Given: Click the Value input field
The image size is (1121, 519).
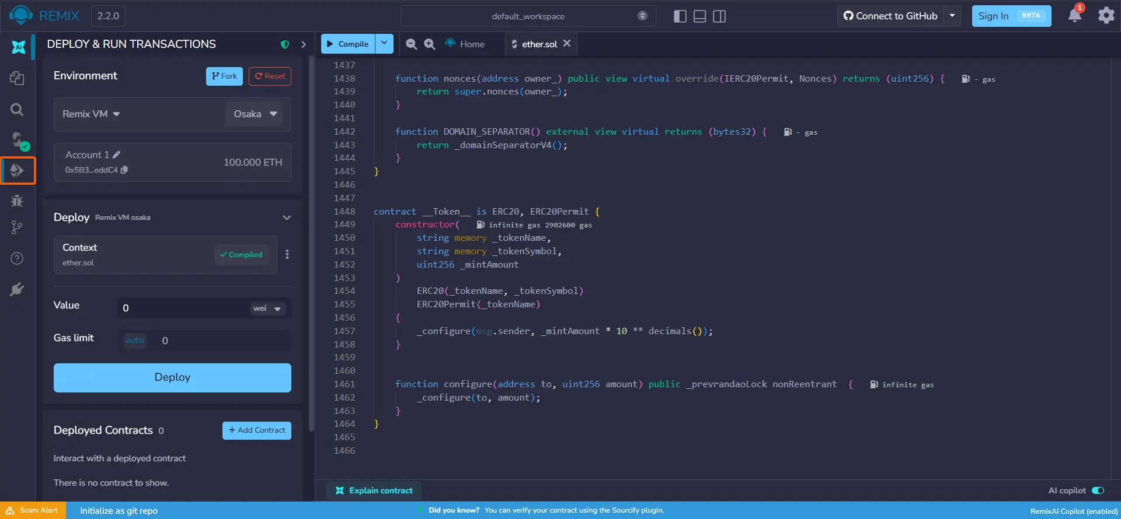Looking at the screenshot, I should (184, 308).
